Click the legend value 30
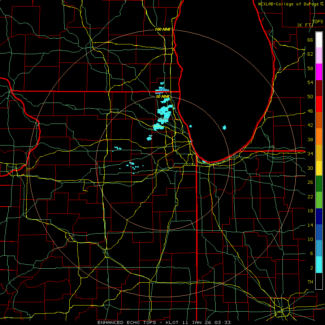The height and width of the screenshot is (325, 325). 310,168
